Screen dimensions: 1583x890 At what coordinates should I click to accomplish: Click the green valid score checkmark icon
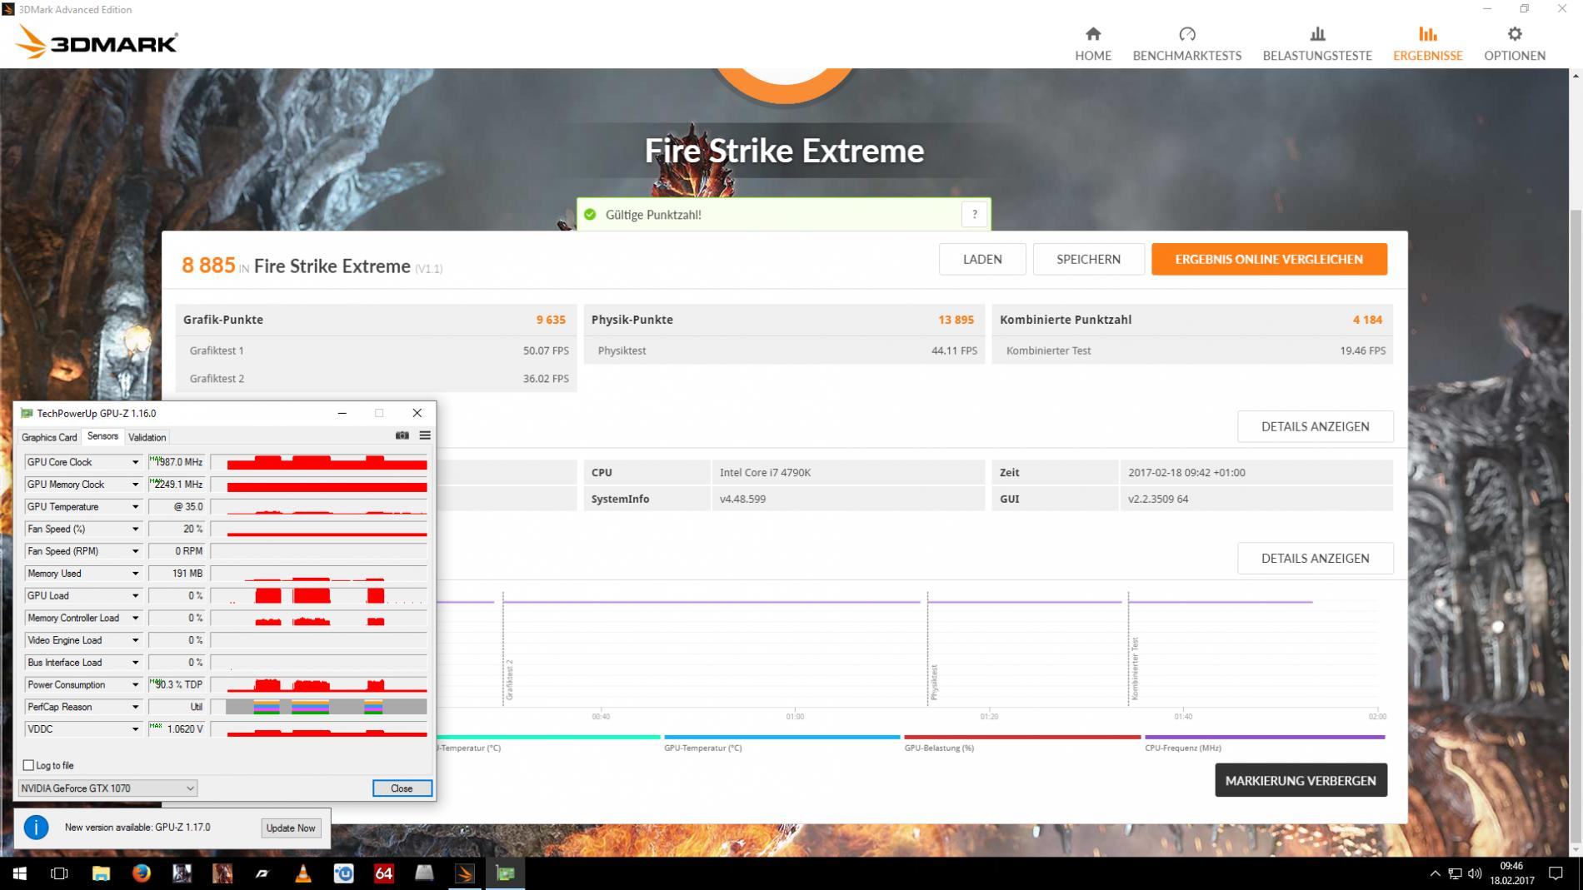[x=590, y=215]
